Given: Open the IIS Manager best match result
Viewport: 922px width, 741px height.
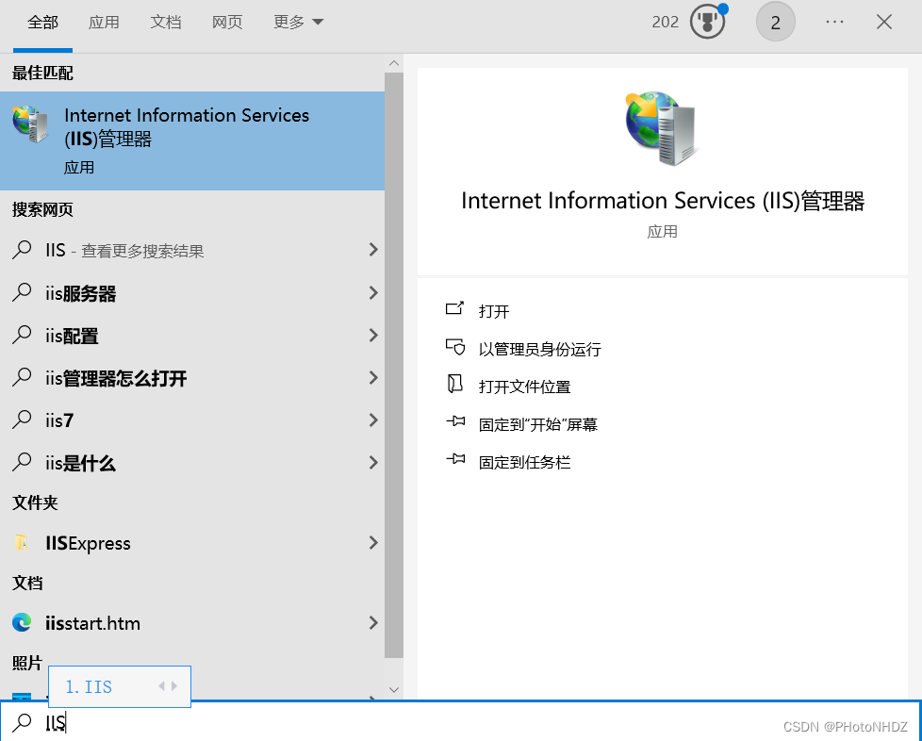Looking at the screenshot, I should (x=192, y=140).
